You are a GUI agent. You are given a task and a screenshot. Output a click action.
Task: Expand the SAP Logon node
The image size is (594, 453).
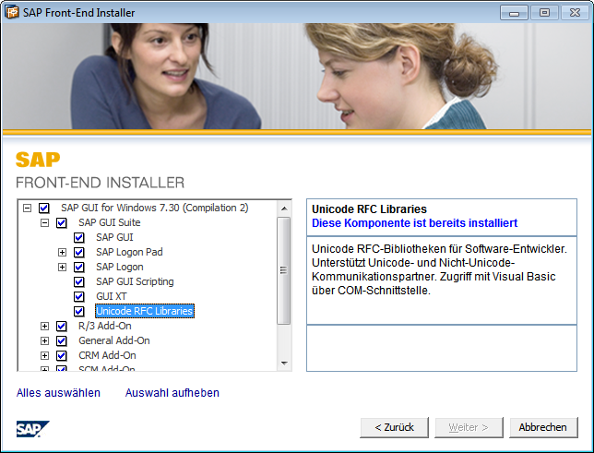(x=62, y=268)
